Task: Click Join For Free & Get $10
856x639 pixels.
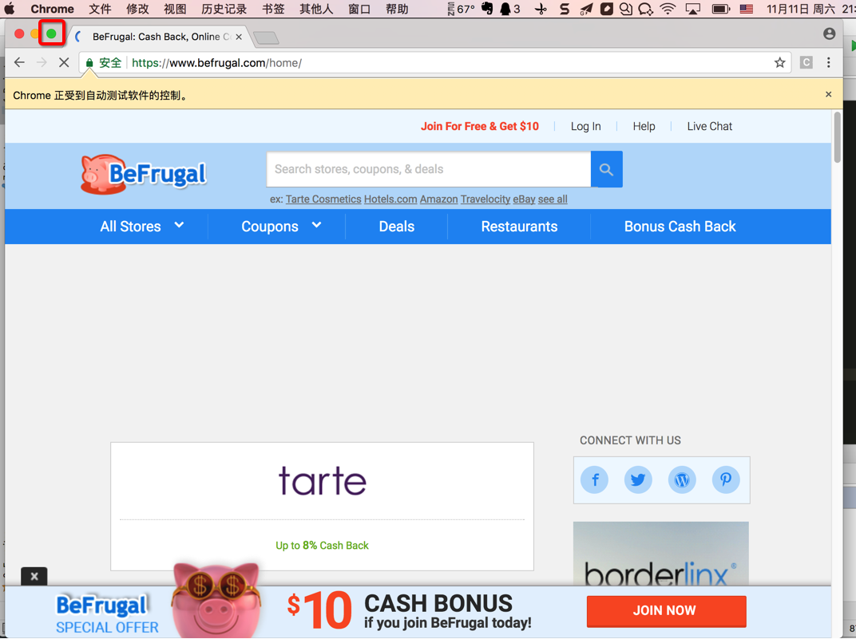Action: click(x=479, y=126)
